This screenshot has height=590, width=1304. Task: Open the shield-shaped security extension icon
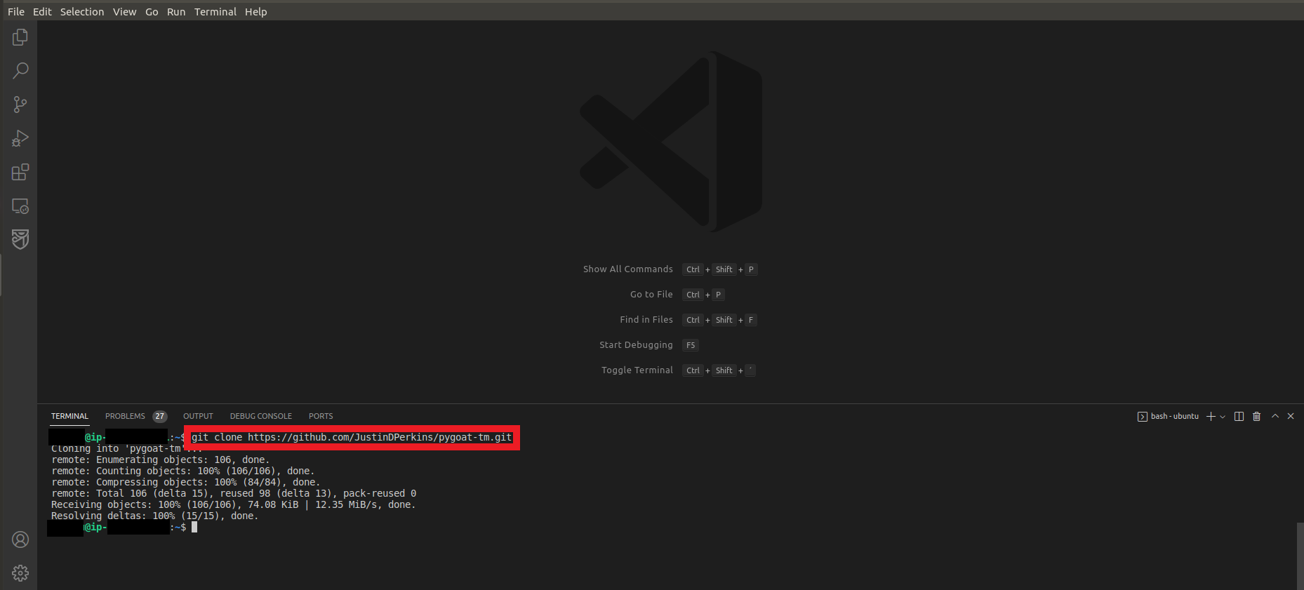point(20,239)
